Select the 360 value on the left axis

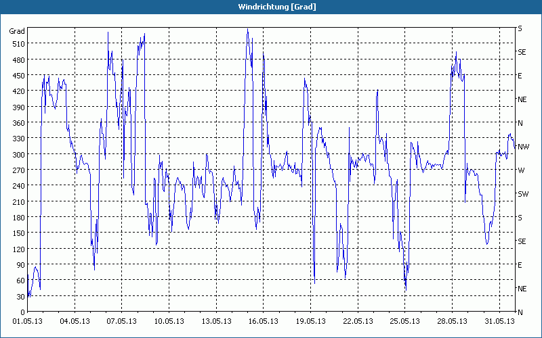click(19, 123)
